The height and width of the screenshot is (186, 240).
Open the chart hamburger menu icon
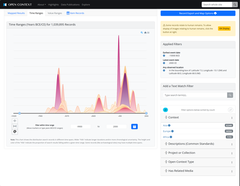148,33
